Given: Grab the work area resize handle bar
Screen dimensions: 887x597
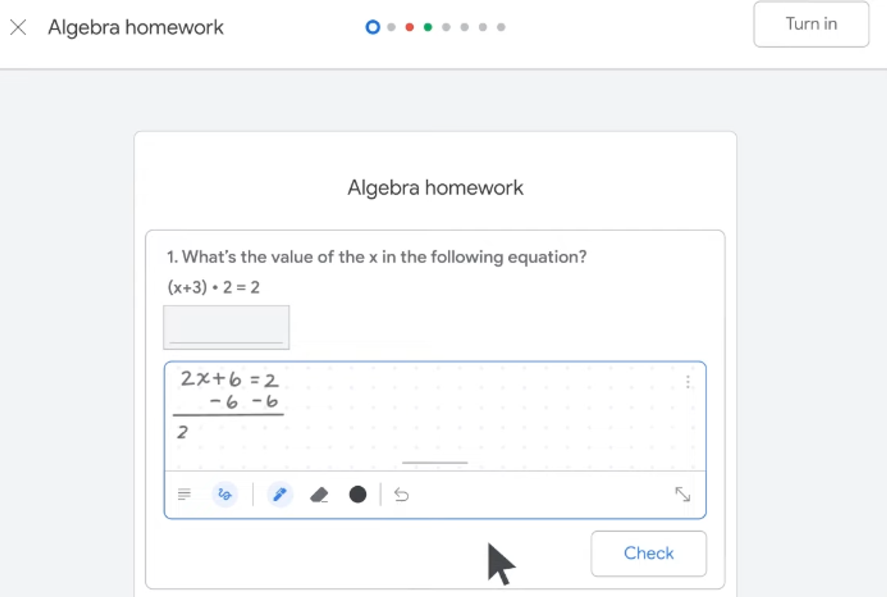Looking at the screenshot, I should pos(435,463).
